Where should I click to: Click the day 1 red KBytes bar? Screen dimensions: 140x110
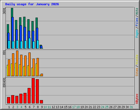[8, 100]
